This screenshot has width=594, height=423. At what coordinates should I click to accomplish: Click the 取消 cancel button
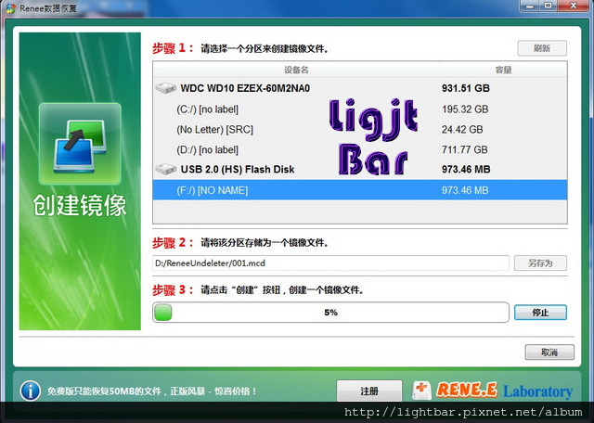pos(549,352)
